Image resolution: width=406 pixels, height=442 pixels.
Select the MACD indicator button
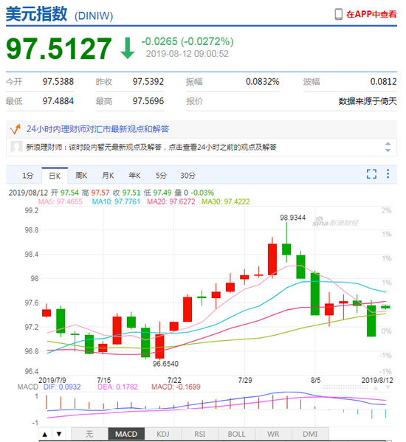coord(126,434)
